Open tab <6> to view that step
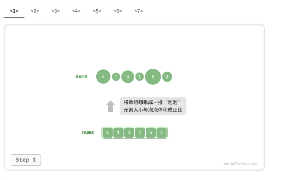 pyautogui.click(x=118, y=11)
